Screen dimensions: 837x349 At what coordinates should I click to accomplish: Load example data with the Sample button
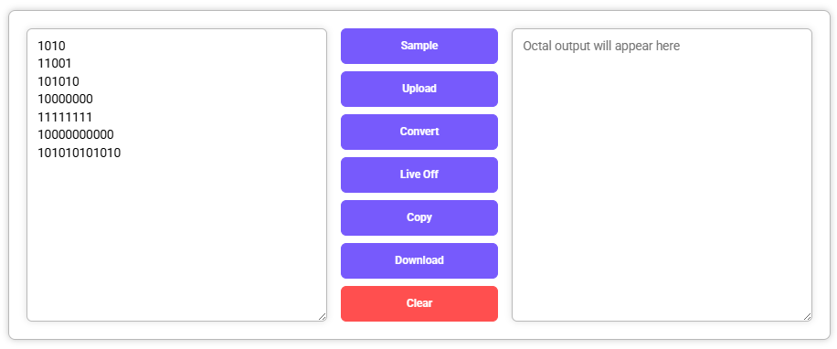pos(419,46)
